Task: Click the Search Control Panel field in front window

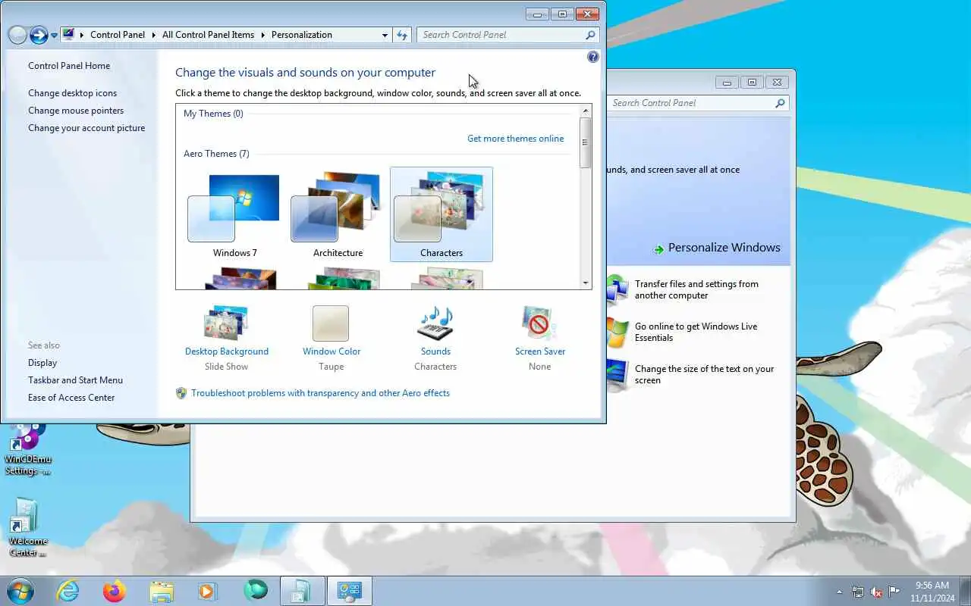Action: pyautogui.click(x=507, y=35)
